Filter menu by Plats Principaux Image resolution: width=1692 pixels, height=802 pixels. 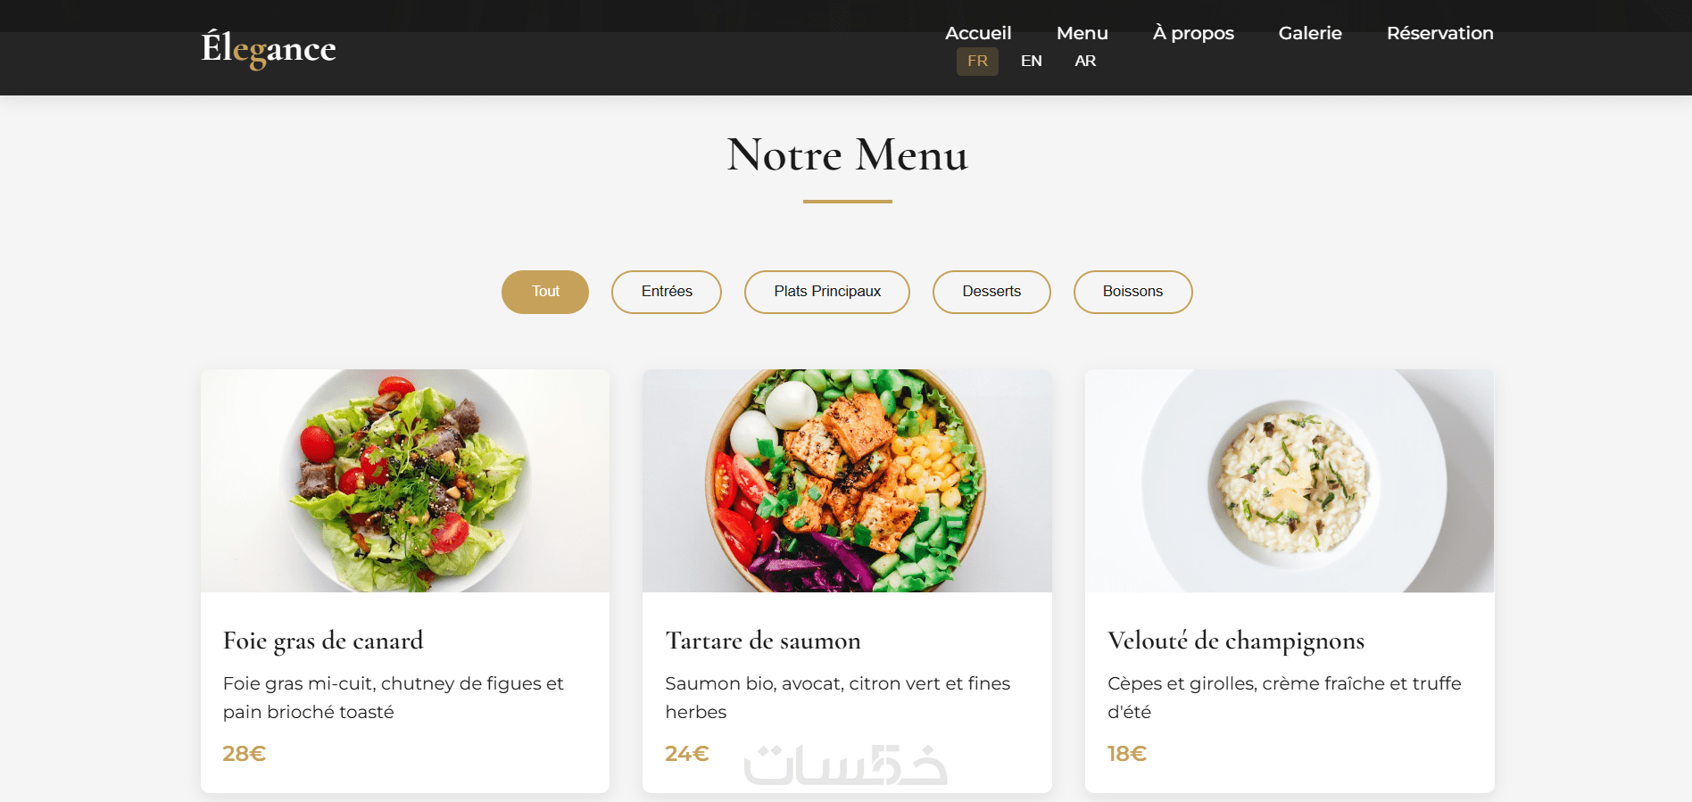[827, 292]
